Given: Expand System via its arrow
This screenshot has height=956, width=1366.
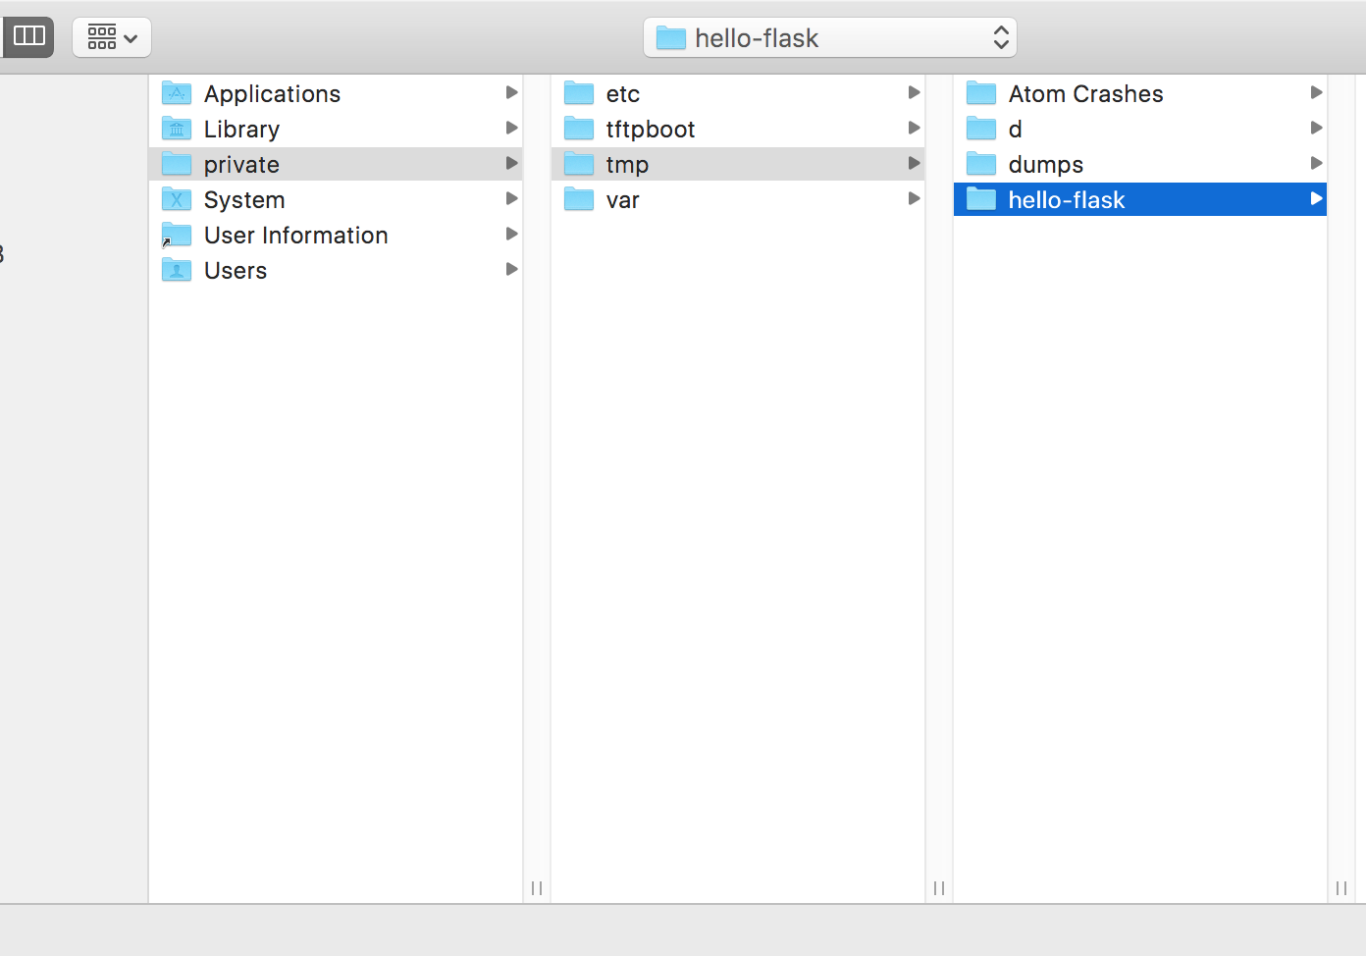Looking at the screenshot, I should point(511,198).
